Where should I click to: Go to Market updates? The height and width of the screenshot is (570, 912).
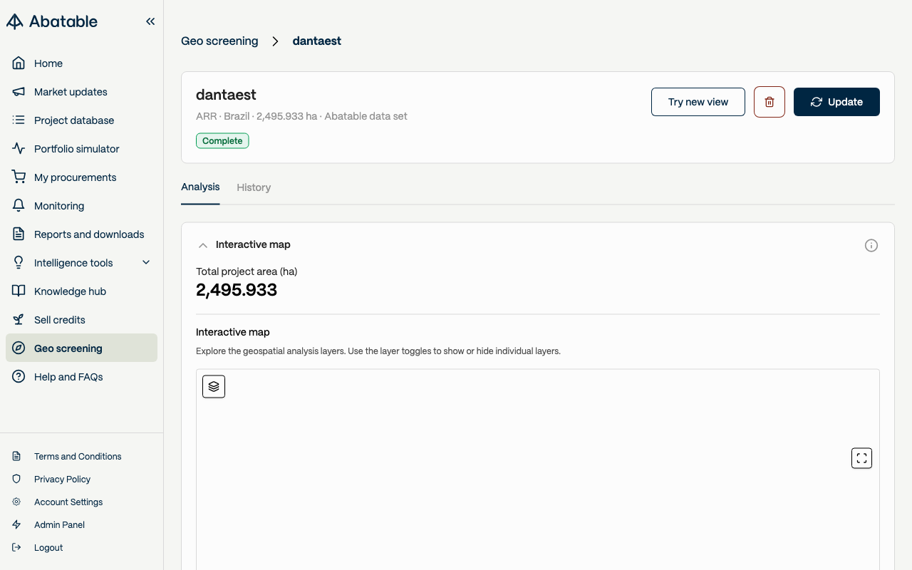click(x=81, y=92)
